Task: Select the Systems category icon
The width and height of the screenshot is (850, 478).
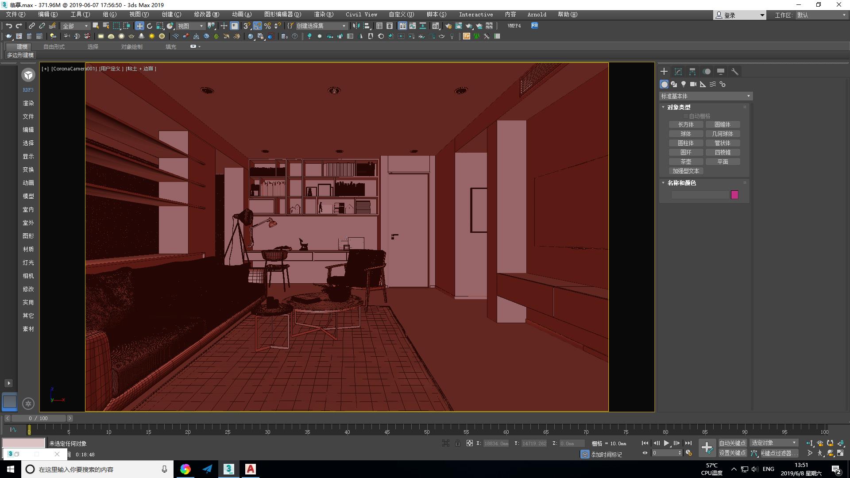Action: pos(722,84)
